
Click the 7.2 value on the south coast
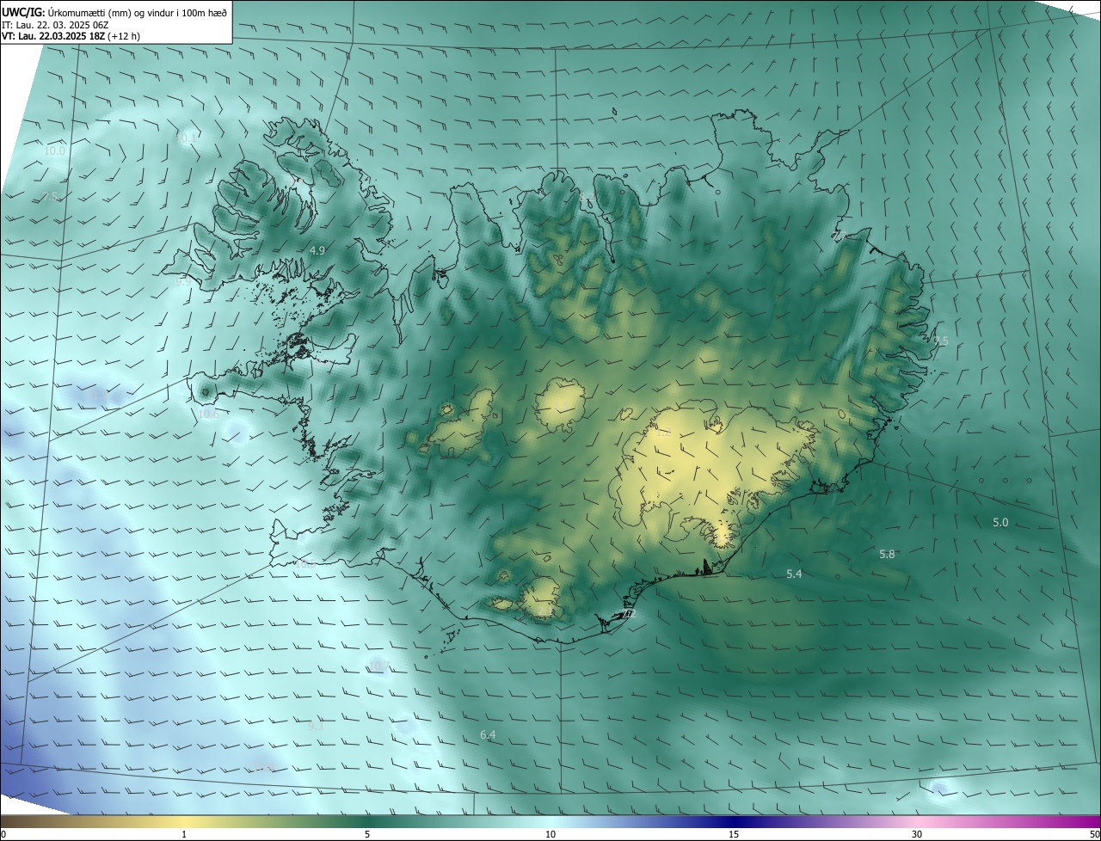point(629,614)
